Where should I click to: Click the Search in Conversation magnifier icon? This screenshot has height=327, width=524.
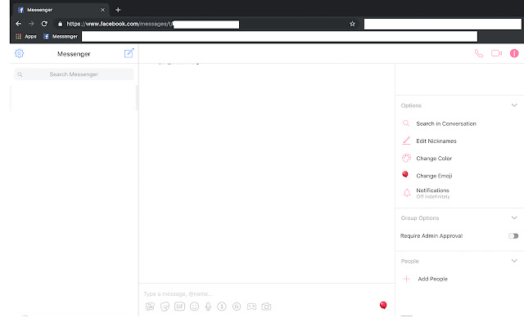[x=406, y=123]
